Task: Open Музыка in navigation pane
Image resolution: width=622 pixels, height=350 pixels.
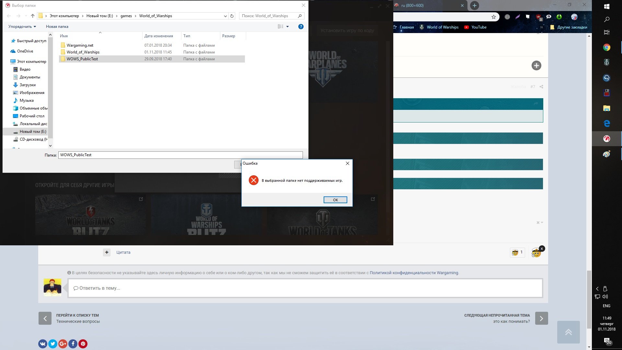Action: pos(23,100)
